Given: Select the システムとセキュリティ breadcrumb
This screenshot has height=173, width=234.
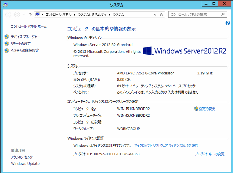Looking at the screenshot, I should 92,15.
